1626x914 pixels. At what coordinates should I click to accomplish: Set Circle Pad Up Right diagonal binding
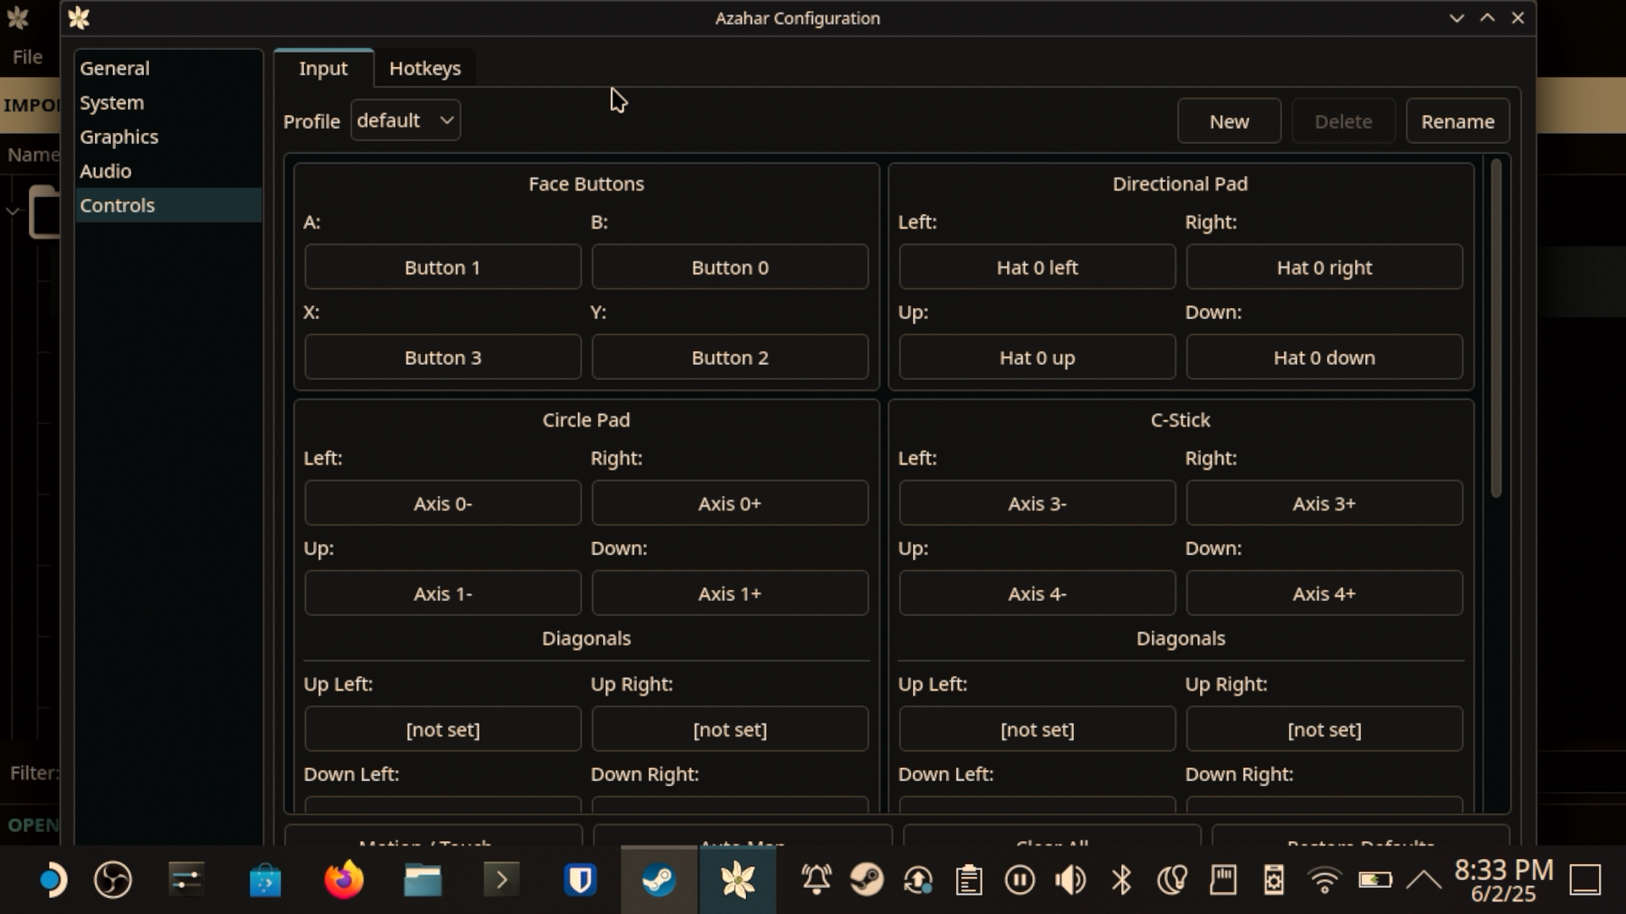point(730,730)
